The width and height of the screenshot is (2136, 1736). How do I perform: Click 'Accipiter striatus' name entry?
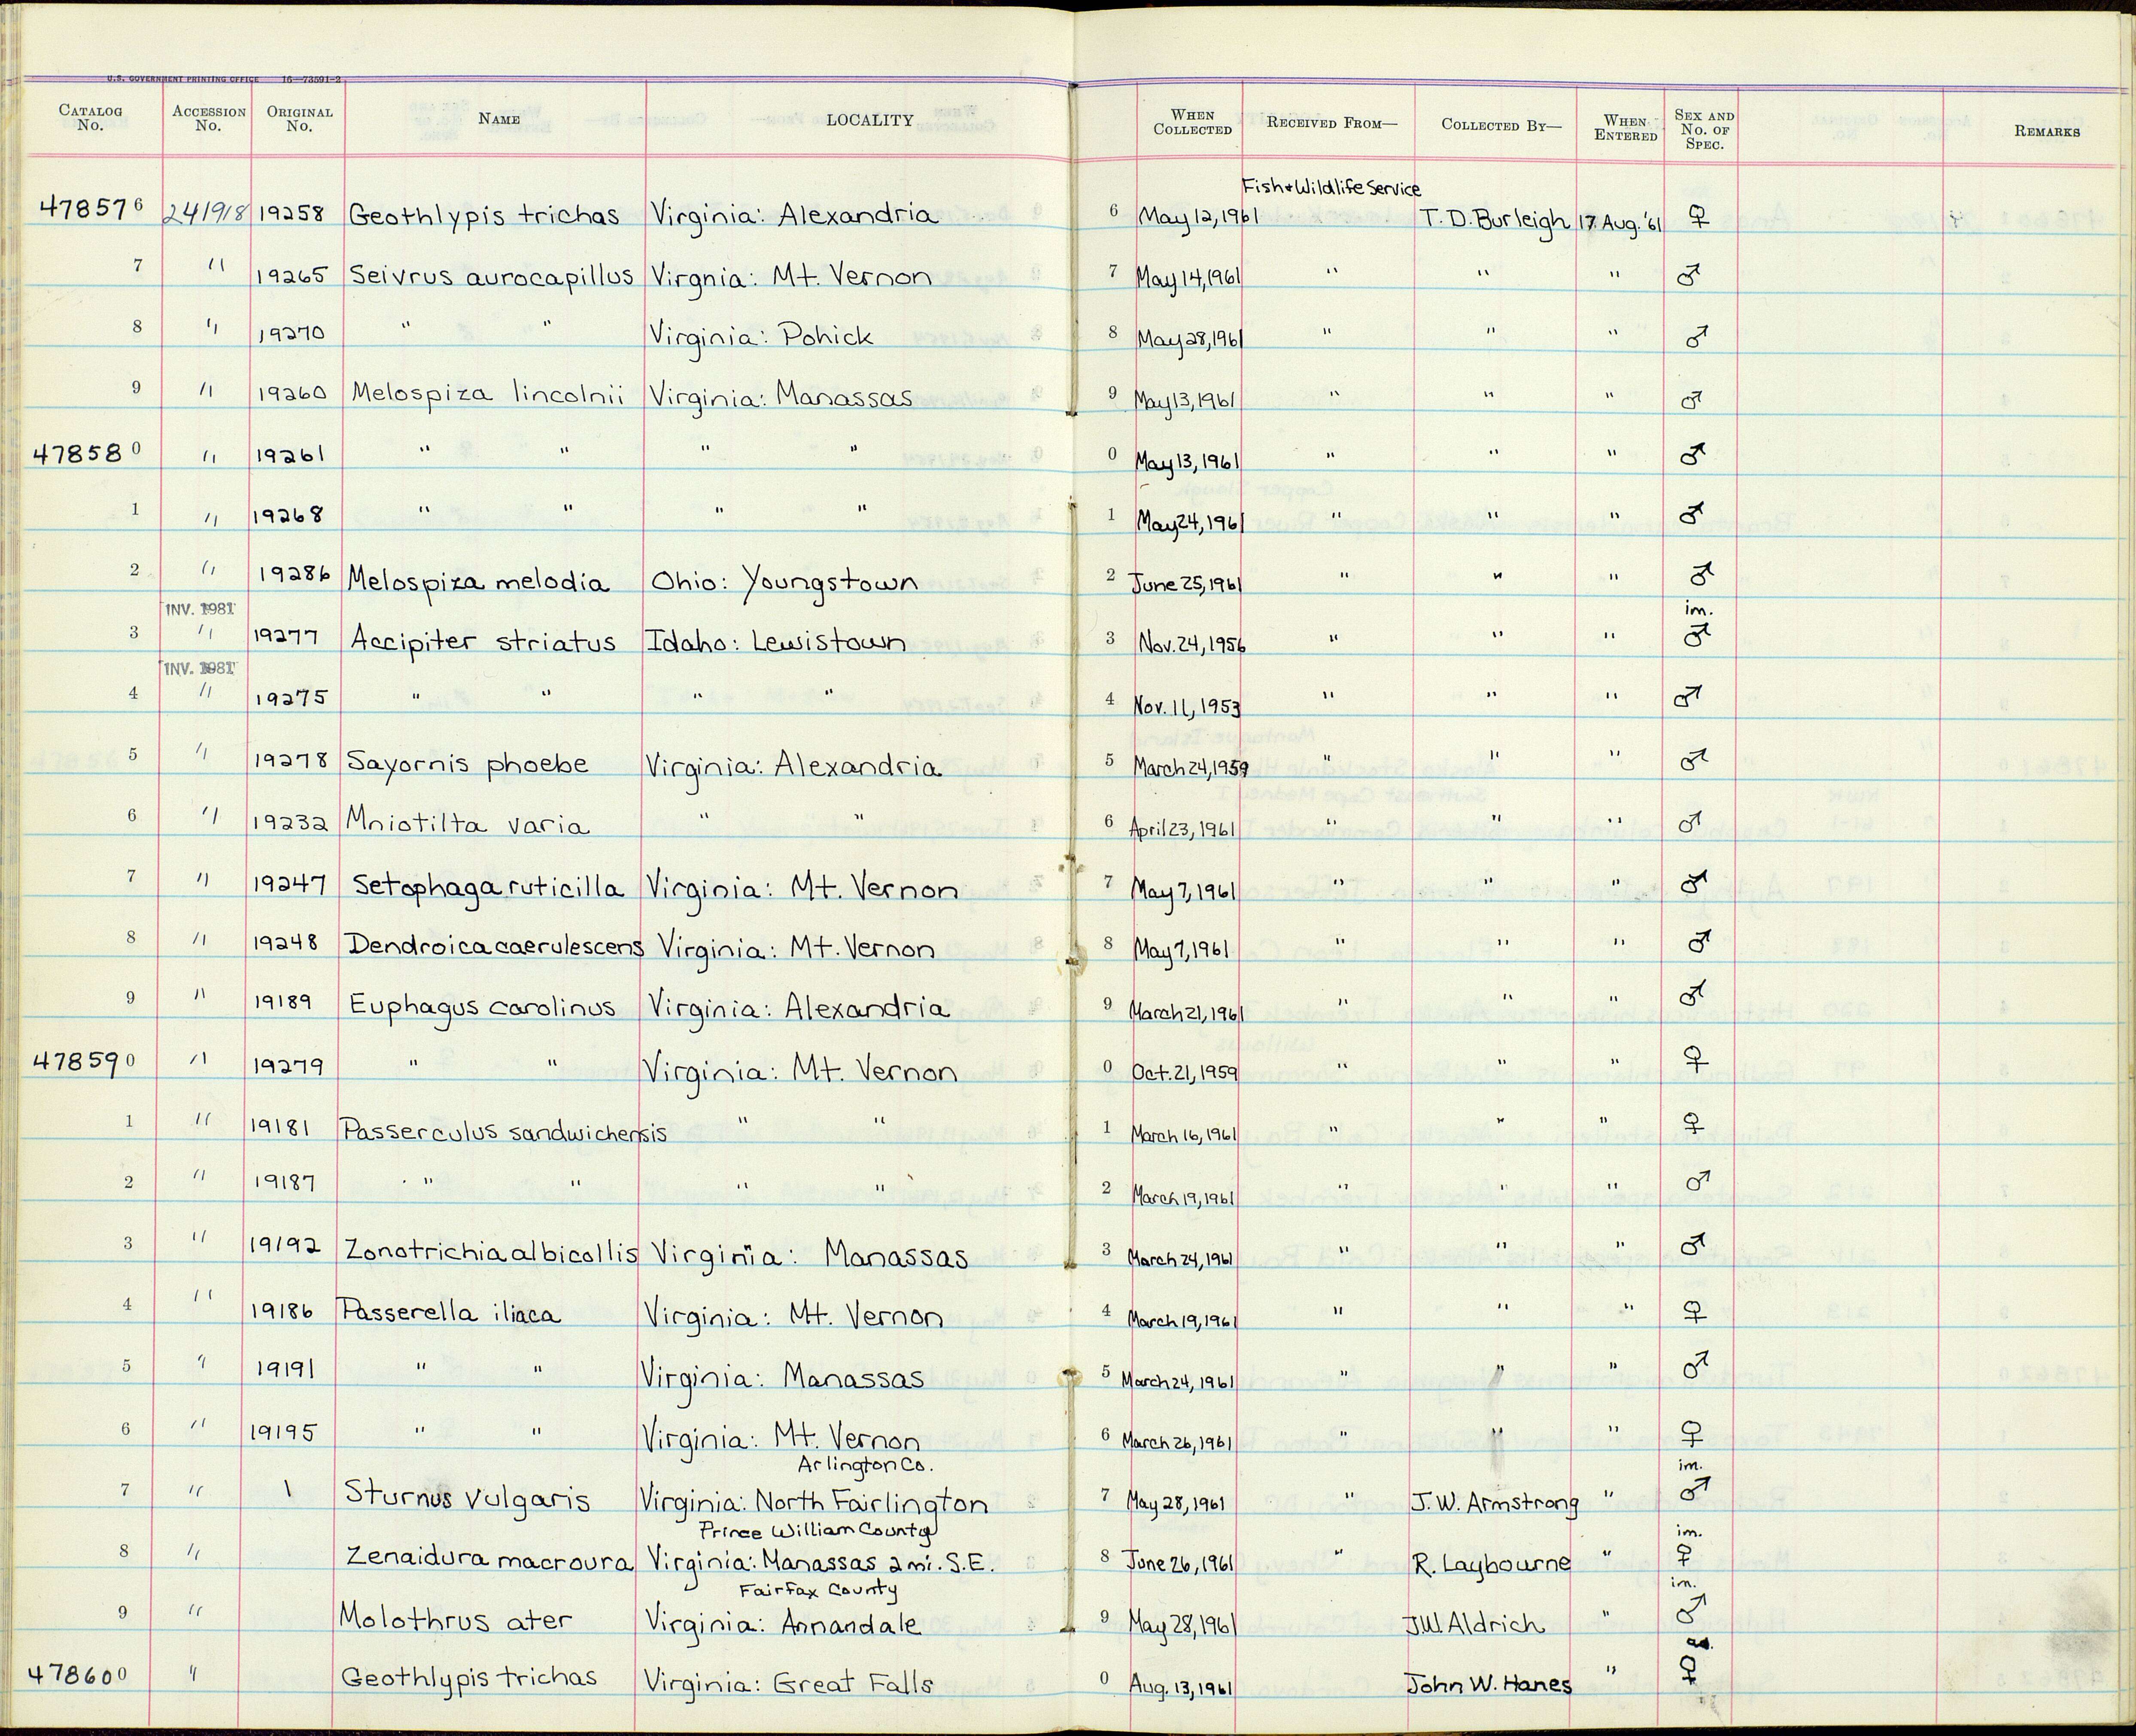483,641
